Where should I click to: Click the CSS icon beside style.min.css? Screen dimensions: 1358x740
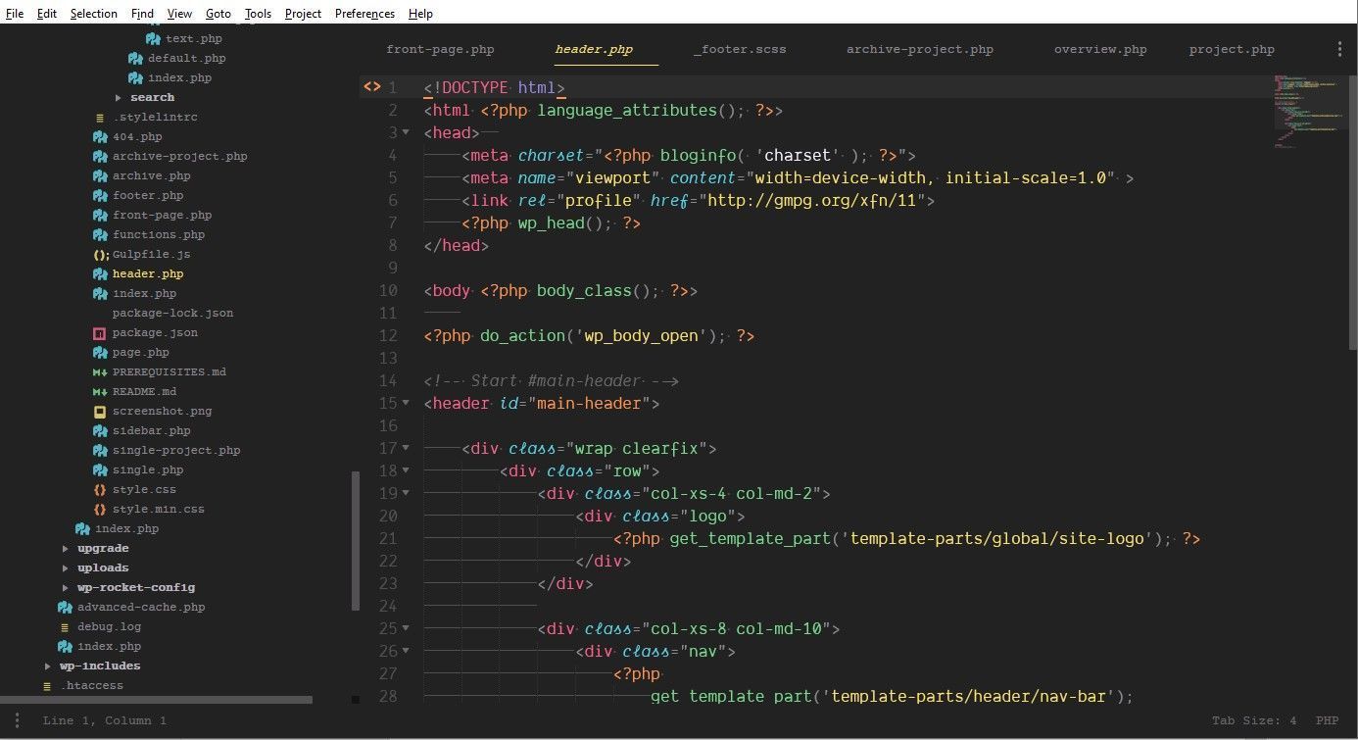(100, 510)
